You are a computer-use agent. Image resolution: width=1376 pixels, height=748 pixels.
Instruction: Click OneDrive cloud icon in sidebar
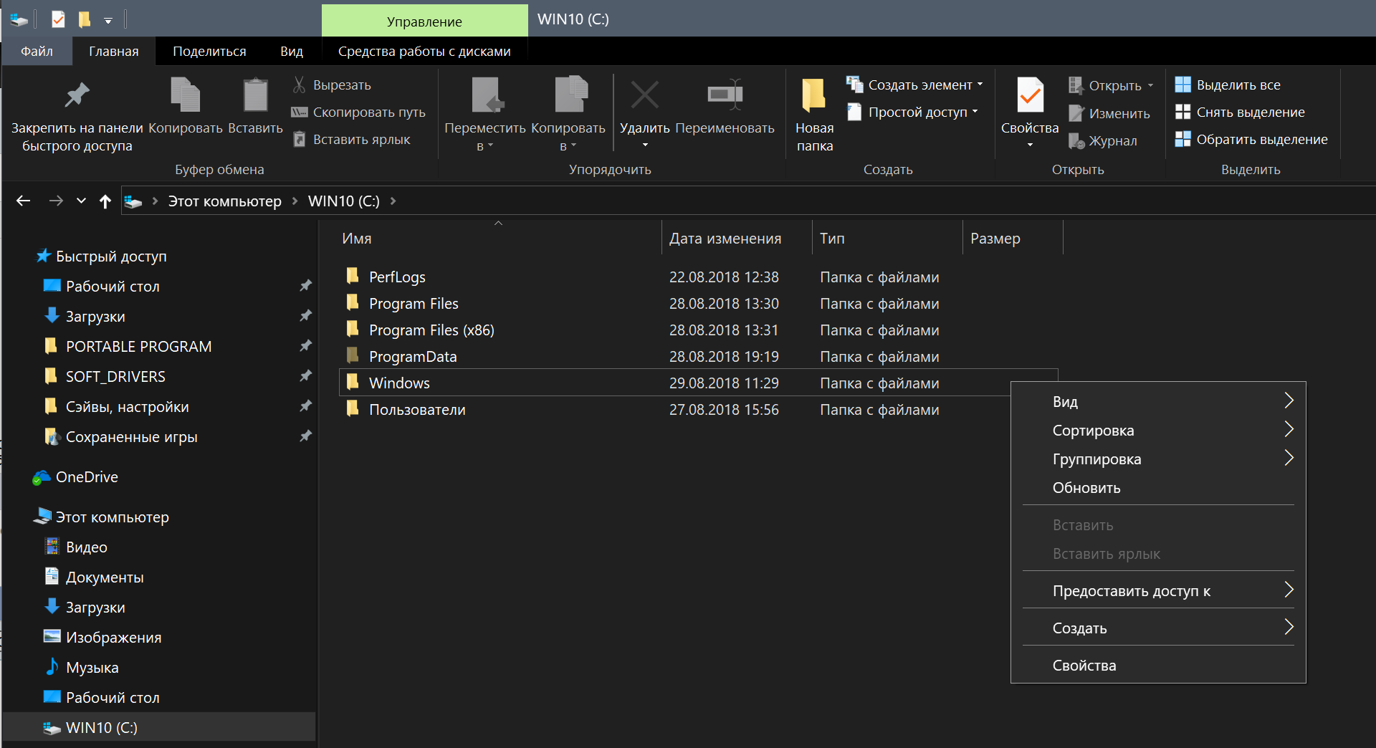(x=42, y=477)
